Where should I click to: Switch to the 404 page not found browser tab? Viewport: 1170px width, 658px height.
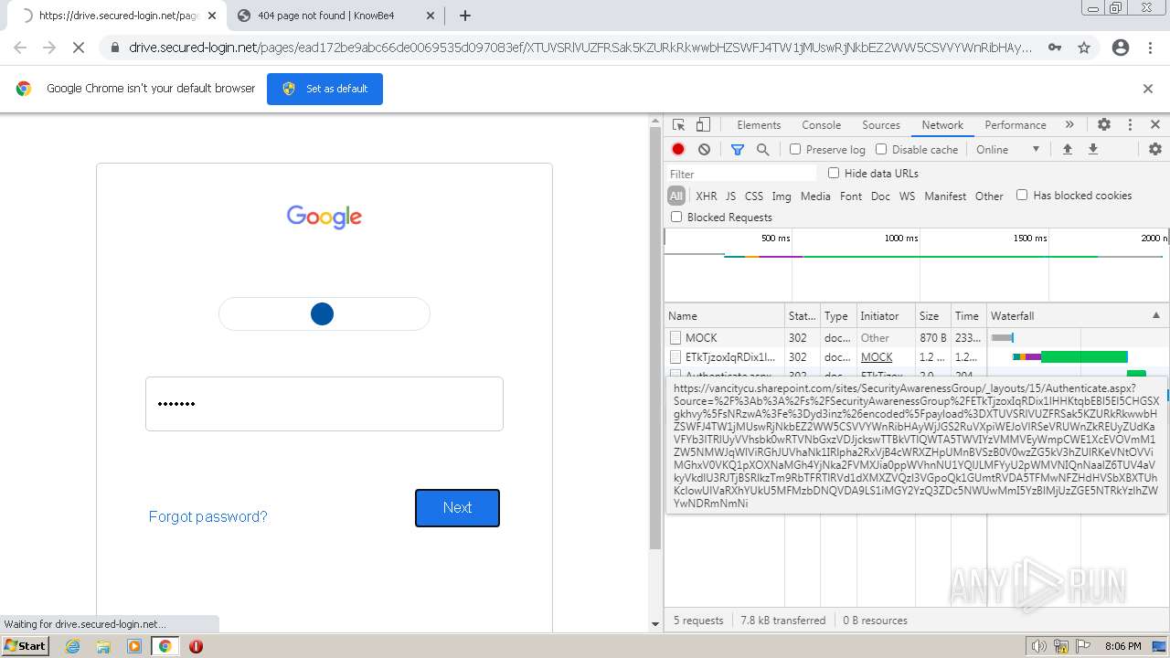coord(334,16)
